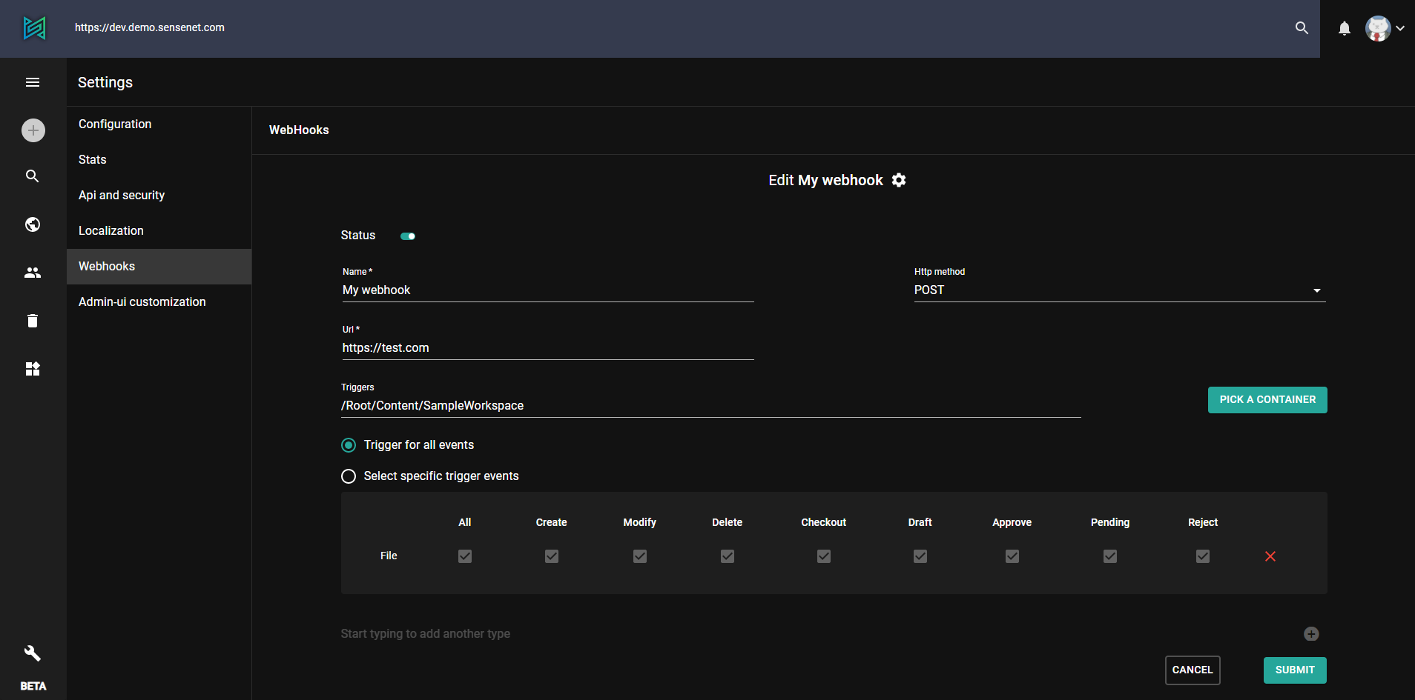Screen dimensions: 1415x700
Task: Open the Localization menu item
Action: coord(159,231)
